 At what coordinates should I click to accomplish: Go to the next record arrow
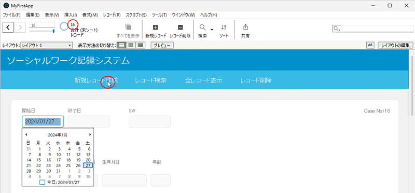coord(20,27)
